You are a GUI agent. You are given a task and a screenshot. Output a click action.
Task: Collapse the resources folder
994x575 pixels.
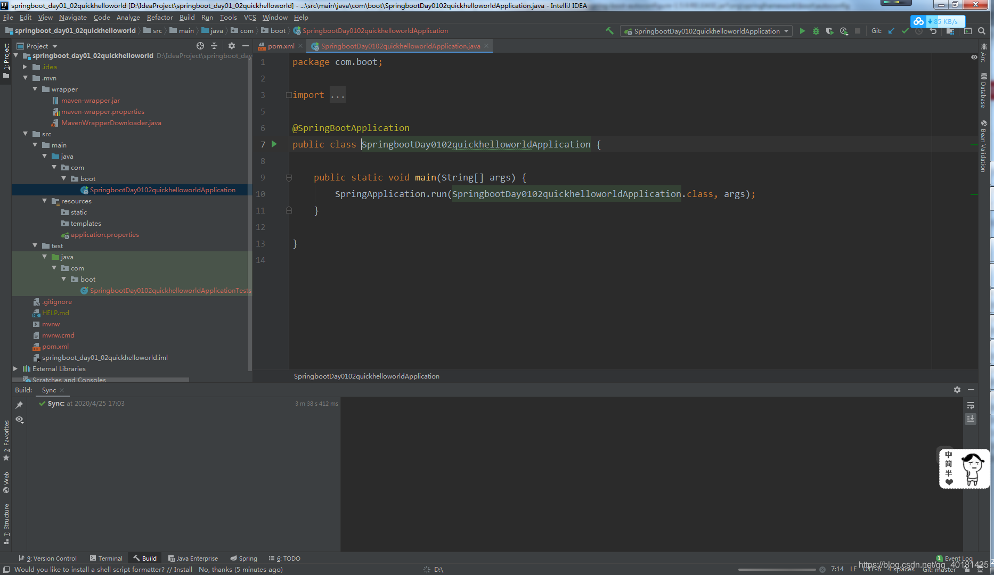point(44,201)
